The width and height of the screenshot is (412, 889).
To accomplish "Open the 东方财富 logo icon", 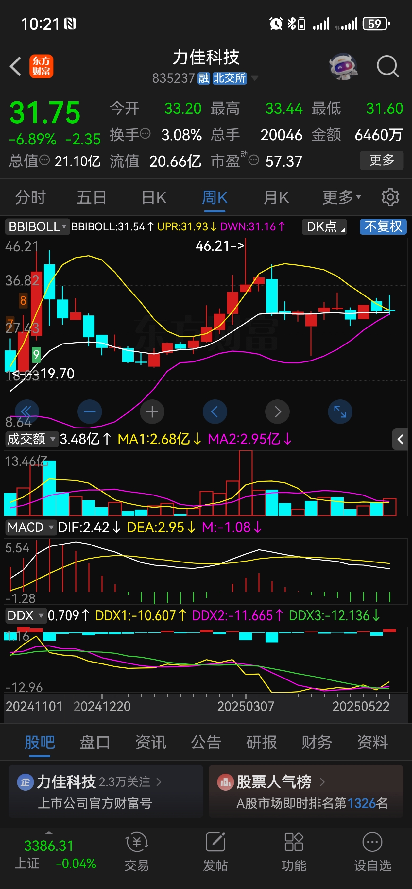I will click(x=41, y=66).
